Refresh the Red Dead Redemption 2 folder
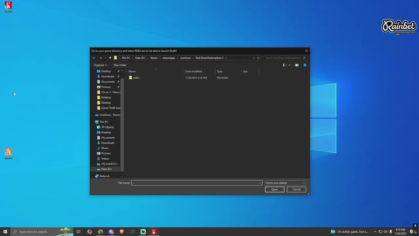Screen dimensions: 419x236 click(x=258, y=58)
